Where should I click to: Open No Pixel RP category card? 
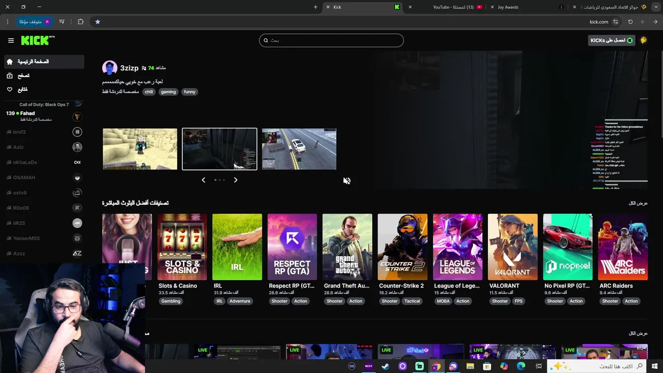568,247
